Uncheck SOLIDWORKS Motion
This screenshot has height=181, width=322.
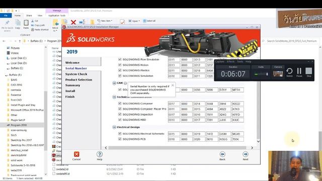coord(120,65)
